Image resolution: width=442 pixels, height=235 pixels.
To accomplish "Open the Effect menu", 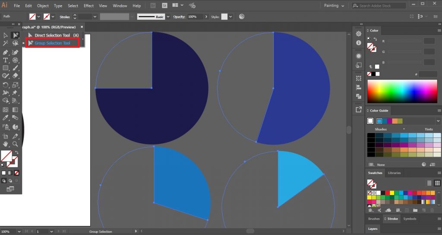I will [x=88, y=6].
